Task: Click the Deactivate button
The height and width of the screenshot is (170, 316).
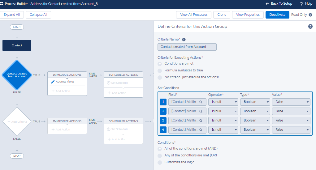Action: tap(277, 15)
